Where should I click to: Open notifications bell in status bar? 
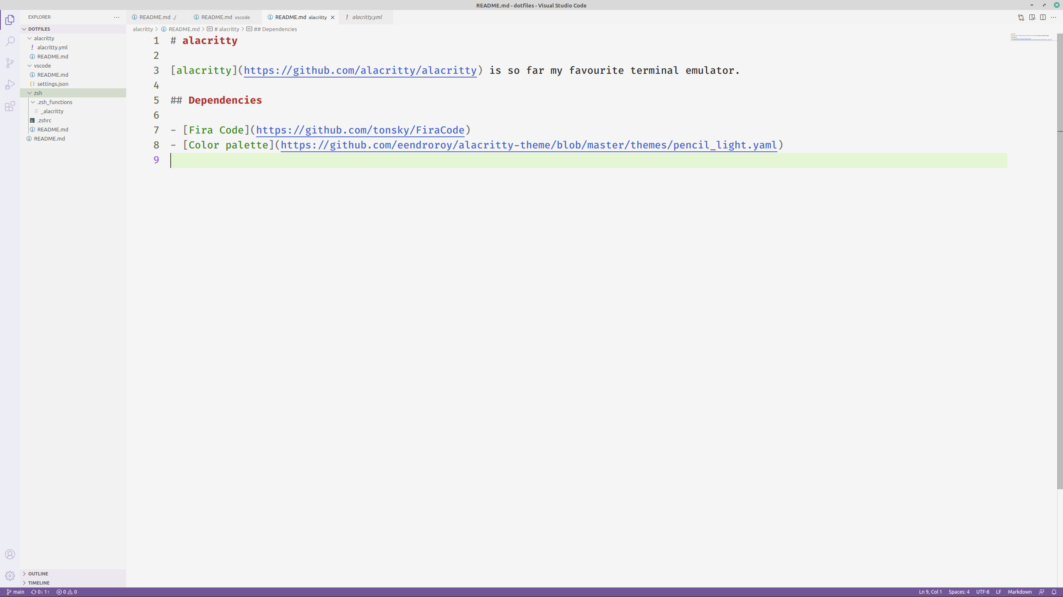[x=1054, y=592]
